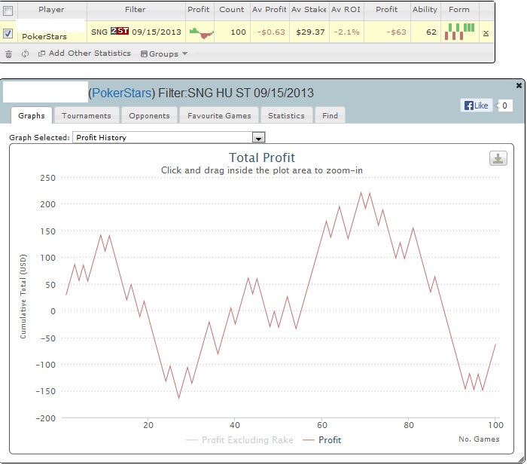This screenshot has width=527, height=465.
Task: Click the PokerStars label in player cell
Action: coord(44,37)
